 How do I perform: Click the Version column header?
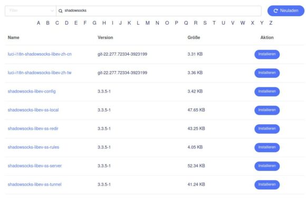[x=106, y=37]
